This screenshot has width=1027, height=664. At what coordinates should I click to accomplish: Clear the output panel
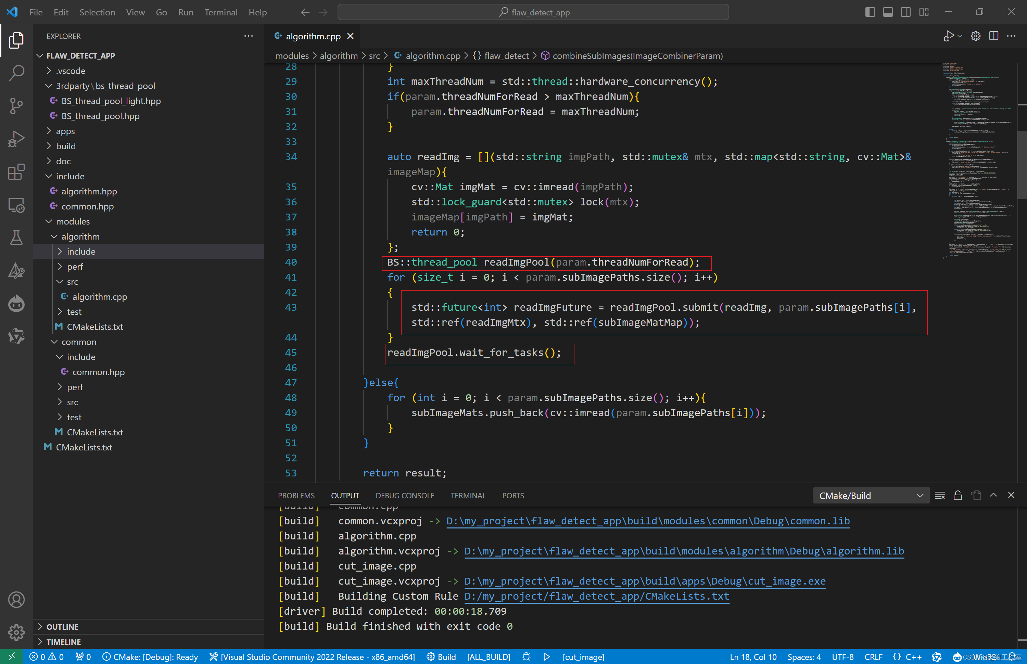point(940,495)
